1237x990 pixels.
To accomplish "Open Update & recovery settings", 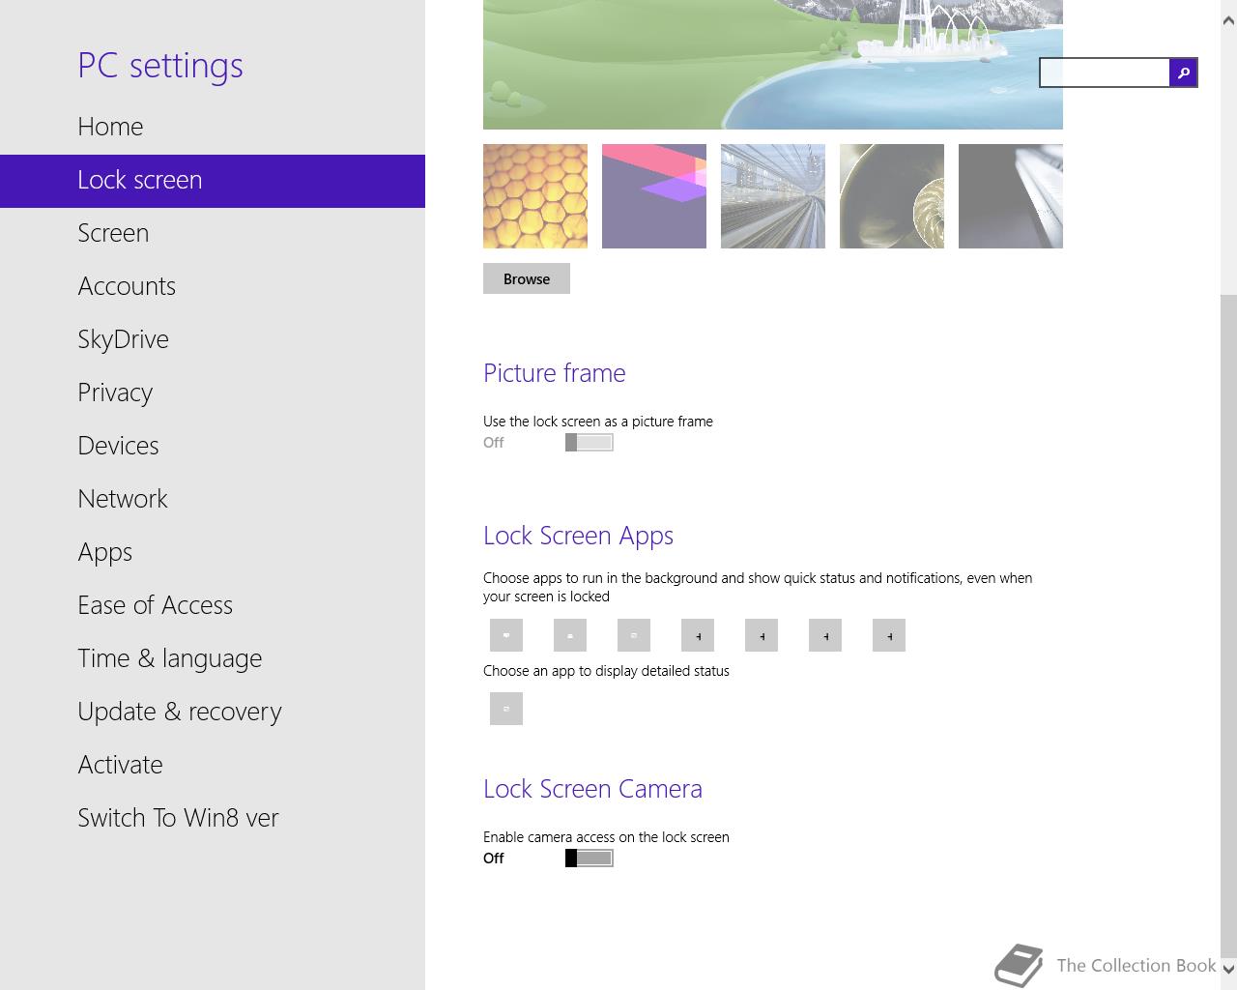I will (213, 712).
